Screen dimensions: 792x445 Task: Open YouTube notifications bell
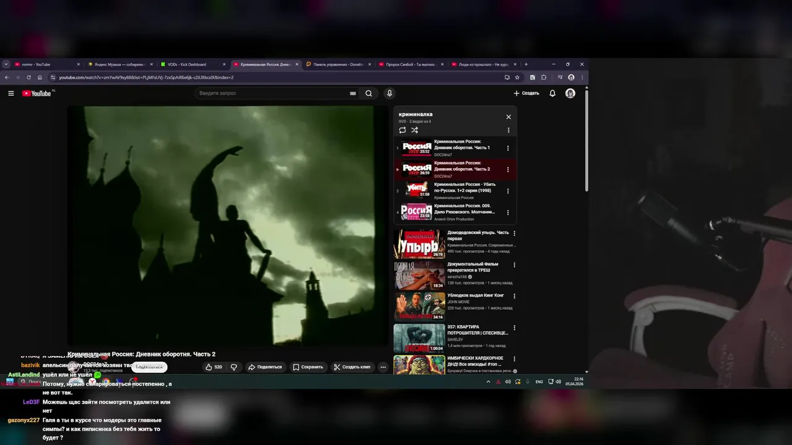(x=553, y=93)
